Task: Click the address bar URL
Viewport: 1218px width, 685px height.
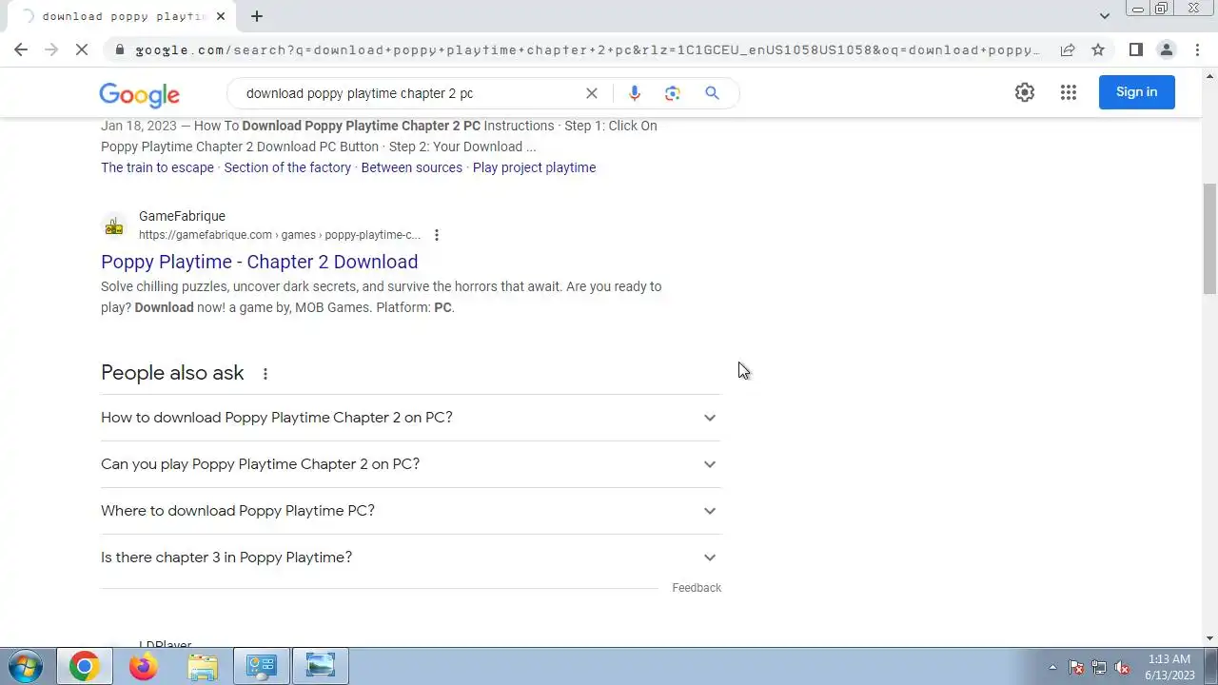Action: tap(587, 49)
